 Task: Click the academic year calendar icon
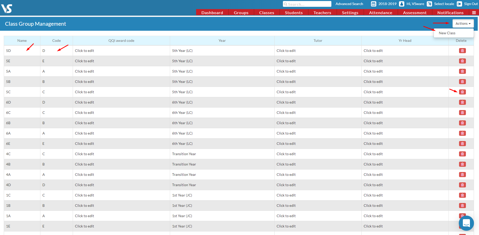click(374, 4)
